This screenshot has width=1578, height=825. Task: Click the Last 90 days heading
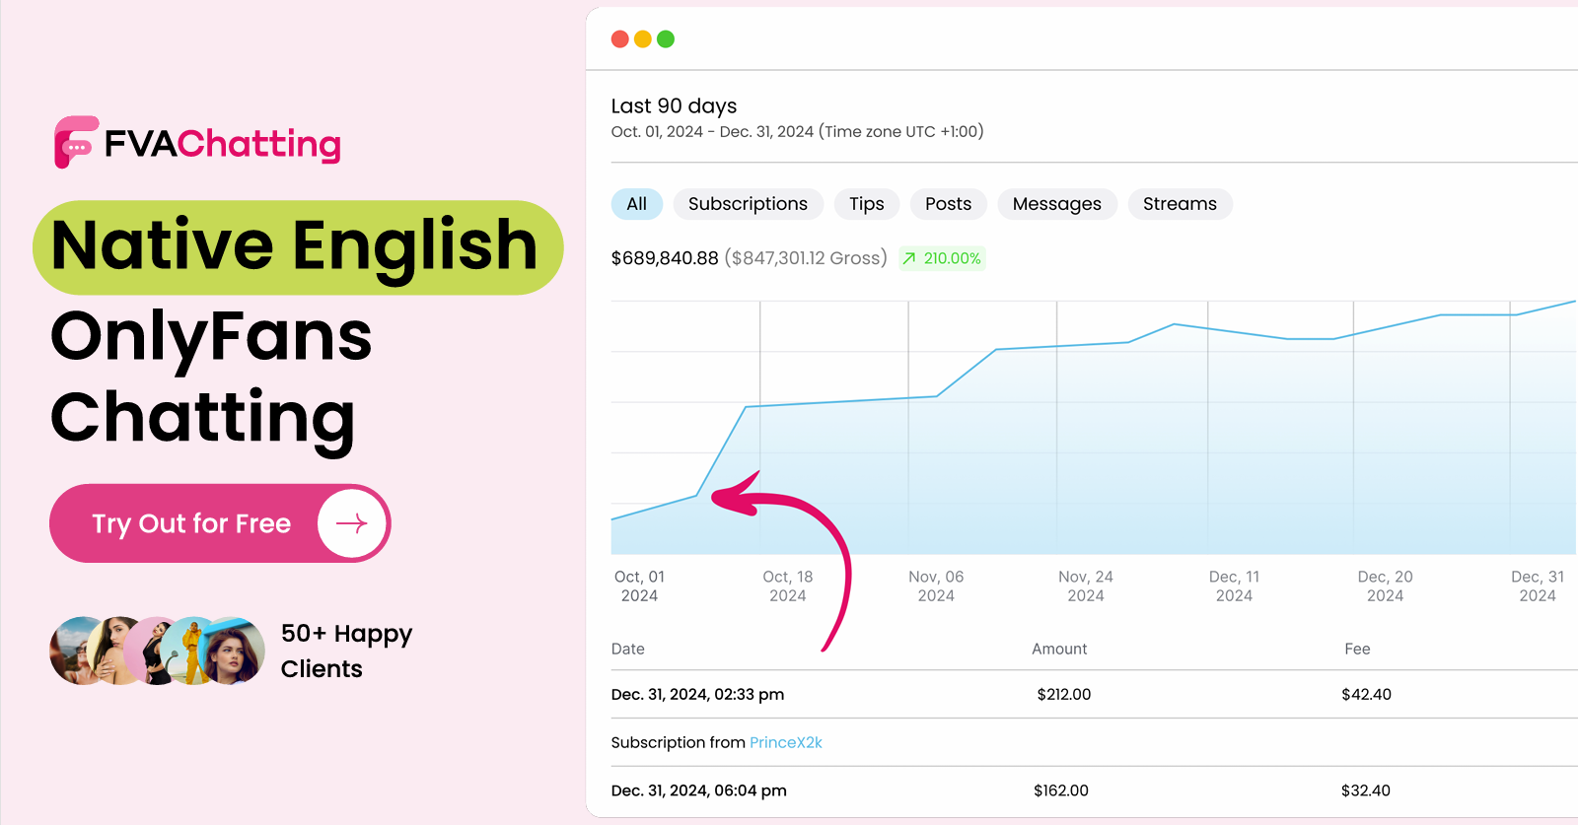674,105
